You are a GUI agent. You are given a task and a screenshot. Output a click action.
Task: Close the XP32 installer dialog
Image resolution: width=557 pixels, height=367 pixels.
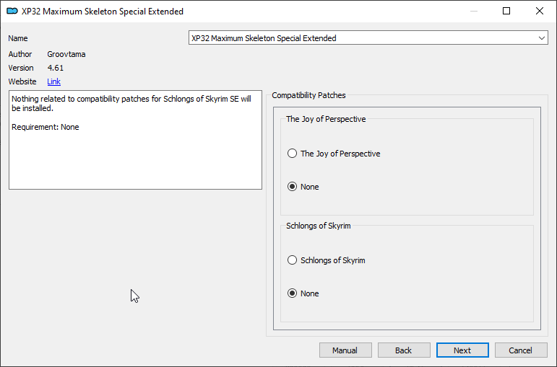540,12
